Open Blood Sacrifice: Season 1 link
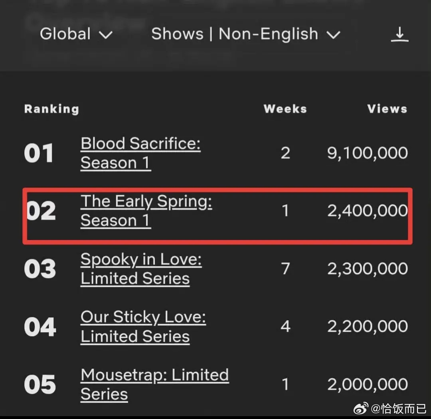Screen dimensions: 431x419 (140, 153)
